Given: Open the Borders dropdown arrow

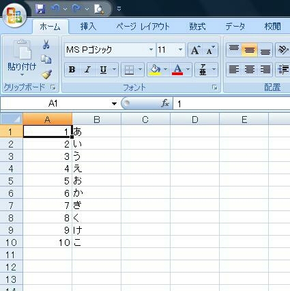Looking at the screenshot, I should click(140, 70).
